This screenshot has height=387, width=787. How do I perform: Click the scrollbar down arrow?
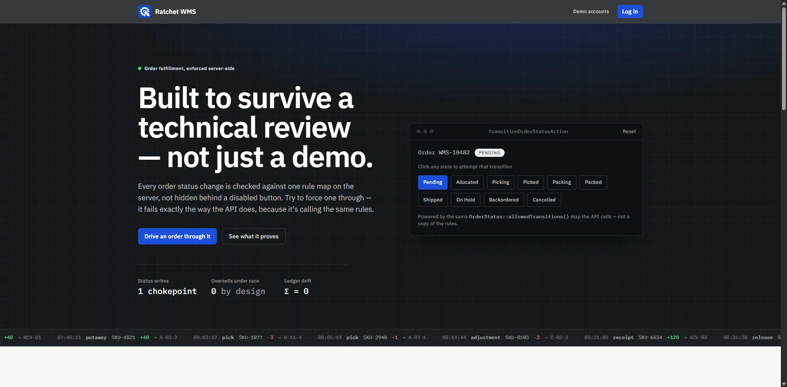click(x=784, y=384)
